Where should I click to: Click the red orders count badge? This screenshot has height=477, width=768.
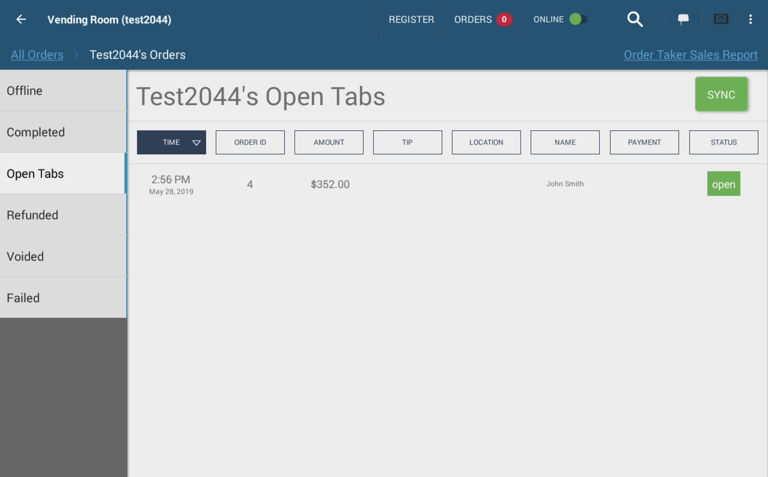pyautogui.click(x=504, y=20)
